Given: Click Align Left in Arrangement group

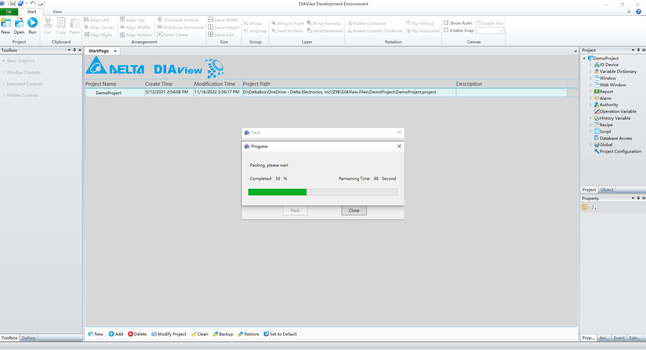Looking at the screenshot, I should (96, 20).
